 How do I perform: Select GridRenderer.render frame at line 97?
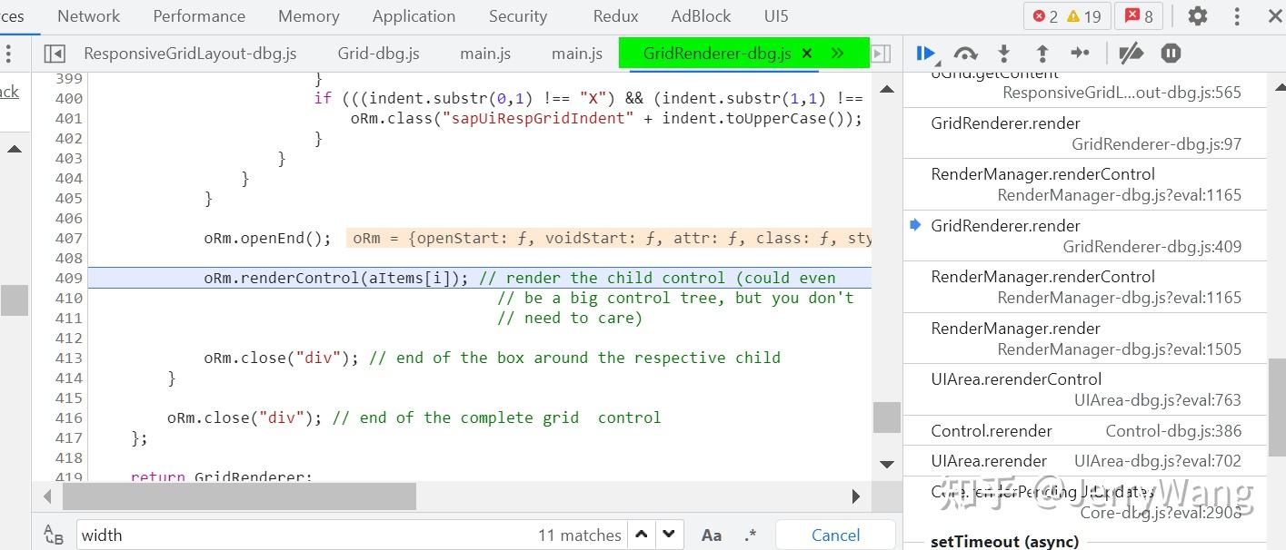pos(1085,133)
